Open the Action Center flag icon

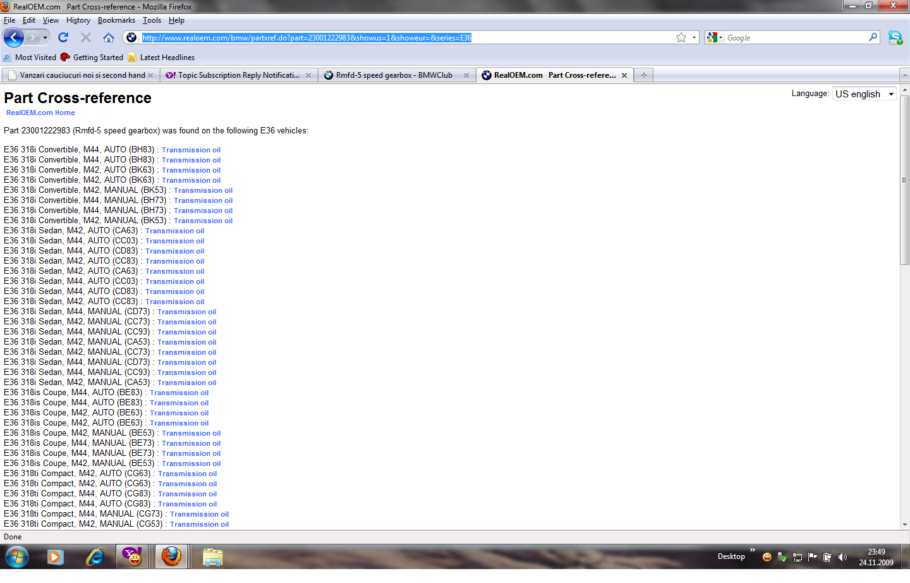pos(812,557)
